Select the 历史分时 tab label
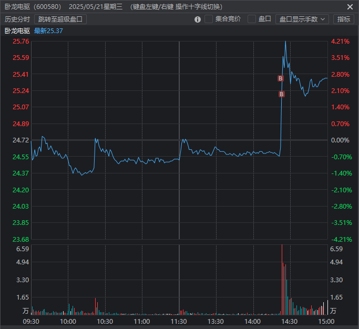 [x=17, y=19]
